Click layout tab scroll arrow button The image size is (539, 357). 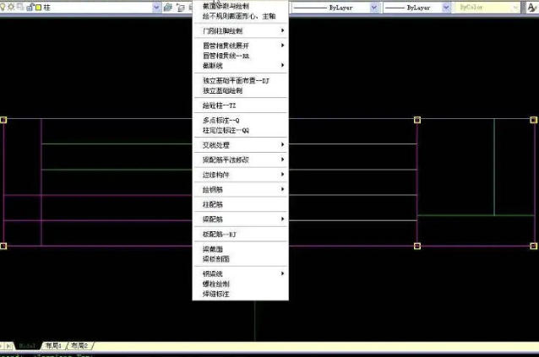[x=8, y=346]
